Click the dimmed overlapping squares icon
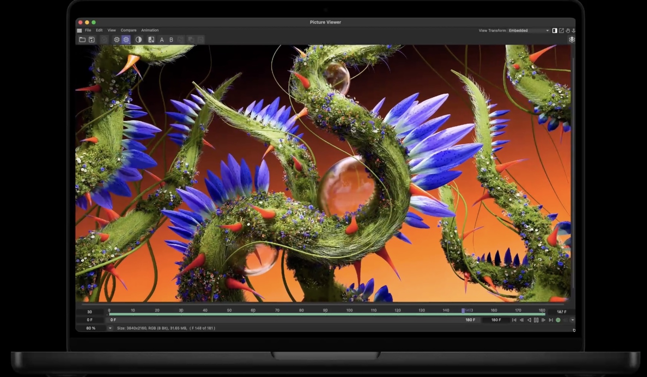Image resolution: width=647 pixels, height=377 pixels. (191, 39)
